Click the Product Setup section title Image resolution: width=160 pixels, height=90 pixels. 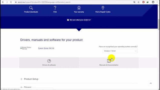point(31,79)
